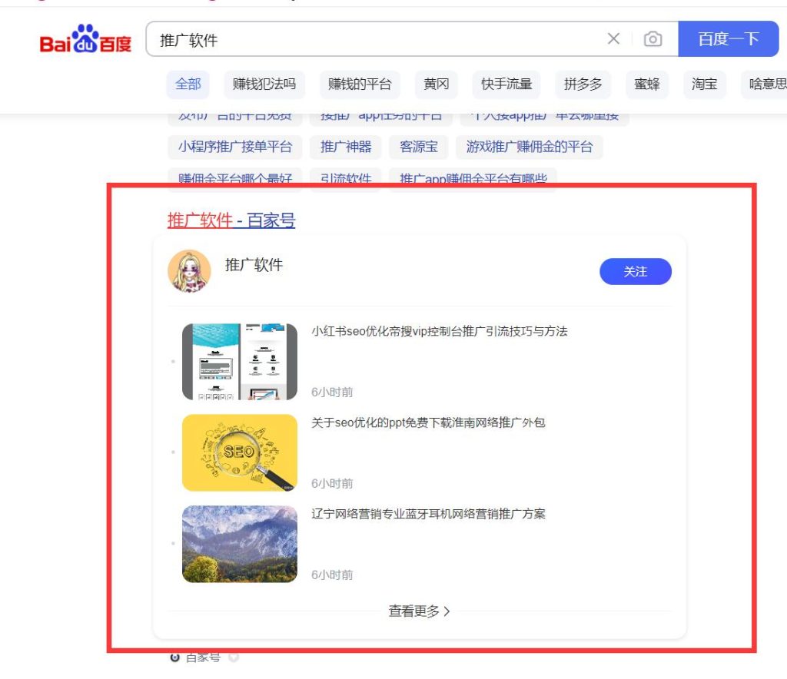Clear the search box with the X icon
Screen dimensions: 787x679
click(x=613, y=39)
